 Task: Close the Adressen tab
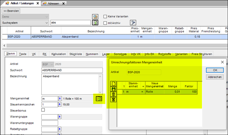click(64, 4)
